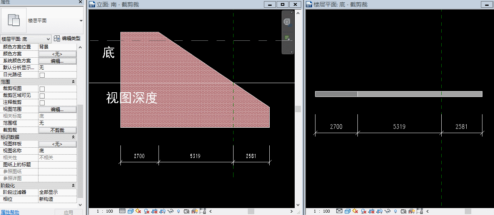The width and height of the screenshot is (494, 215).
Task: Click visual style cube in plan view bar
Action: (x=347, y=211)
